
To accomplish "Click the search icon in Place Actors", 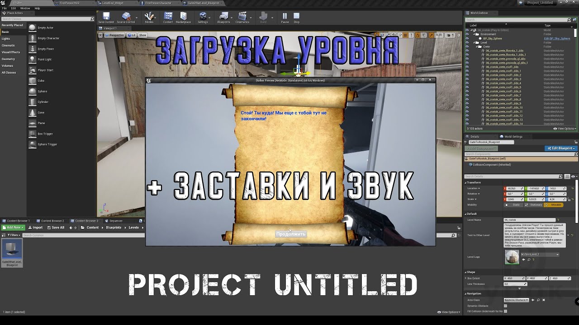I will click(x=92, y=19).
